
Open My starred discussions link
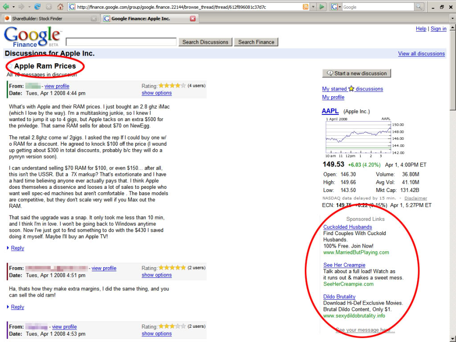coord(352,89)
